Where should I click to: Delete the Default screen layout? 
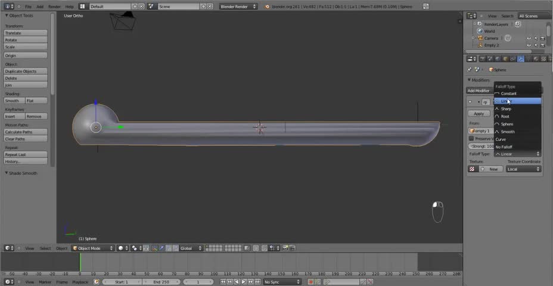(x=141, y=7)
